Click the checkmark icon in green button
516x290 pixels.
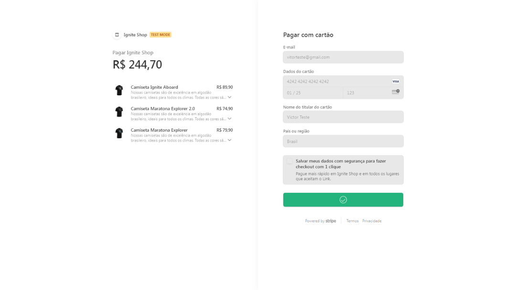click(x=343, y=200)
